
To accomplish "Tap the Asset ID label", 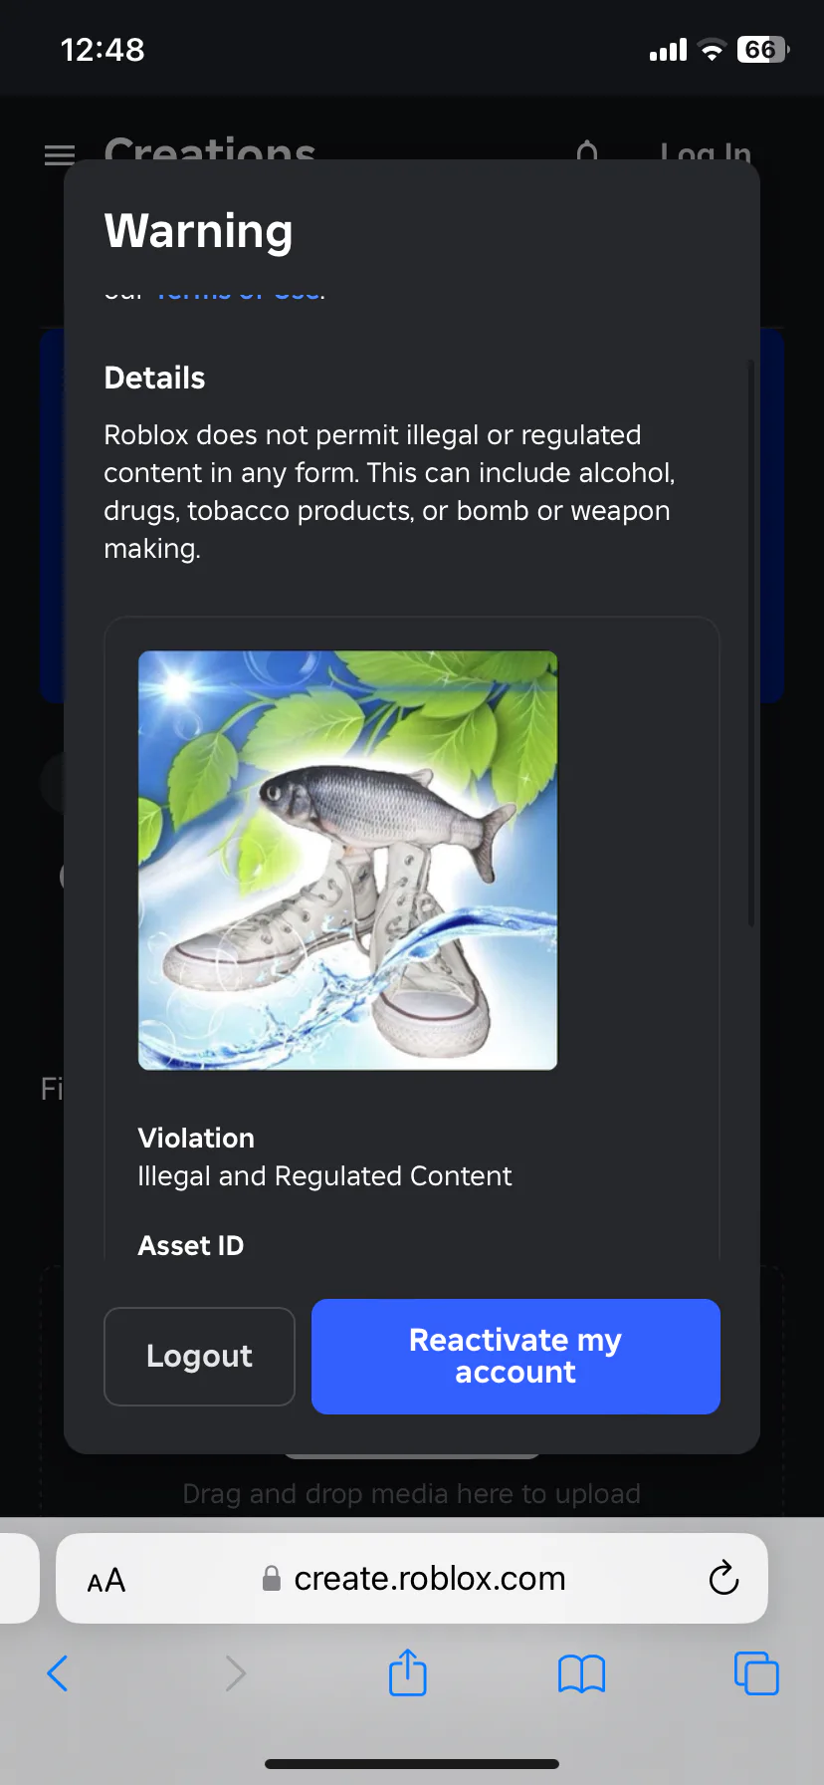I will tap(191, 1245).
